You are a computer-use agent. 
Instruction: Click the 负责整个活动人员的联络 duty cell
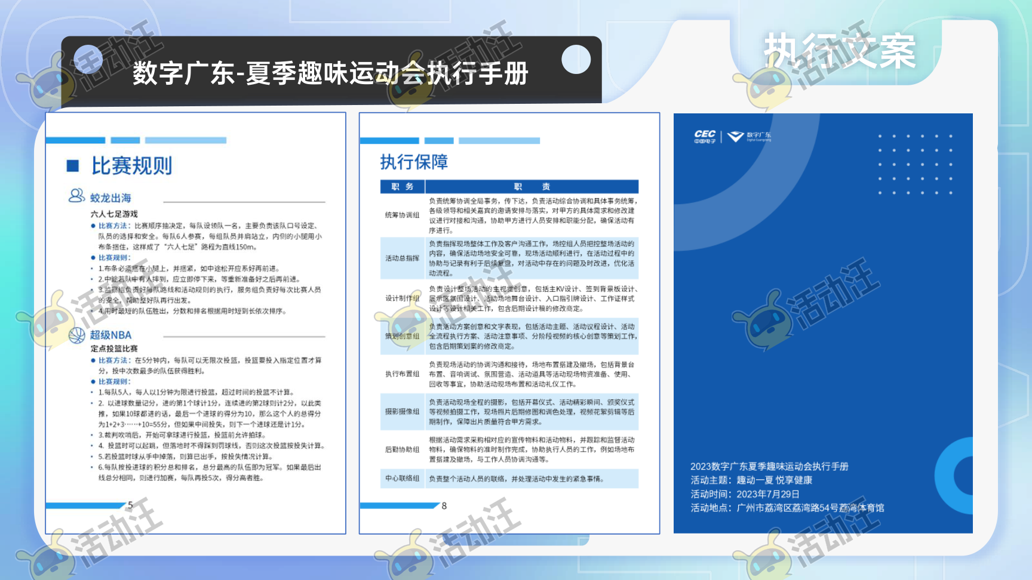532,479
